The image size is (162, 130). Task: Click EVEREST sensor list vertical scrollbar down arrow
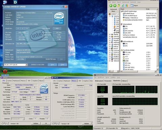pyautogui.click(x=157, y=69)
